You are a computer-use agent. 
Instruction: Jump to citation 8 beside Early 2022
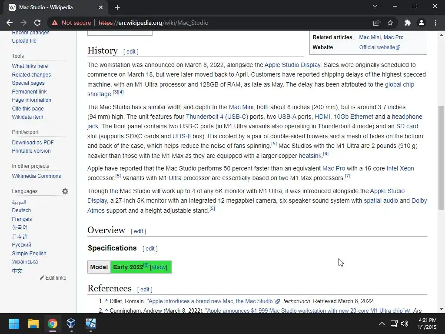click(146, 265)
